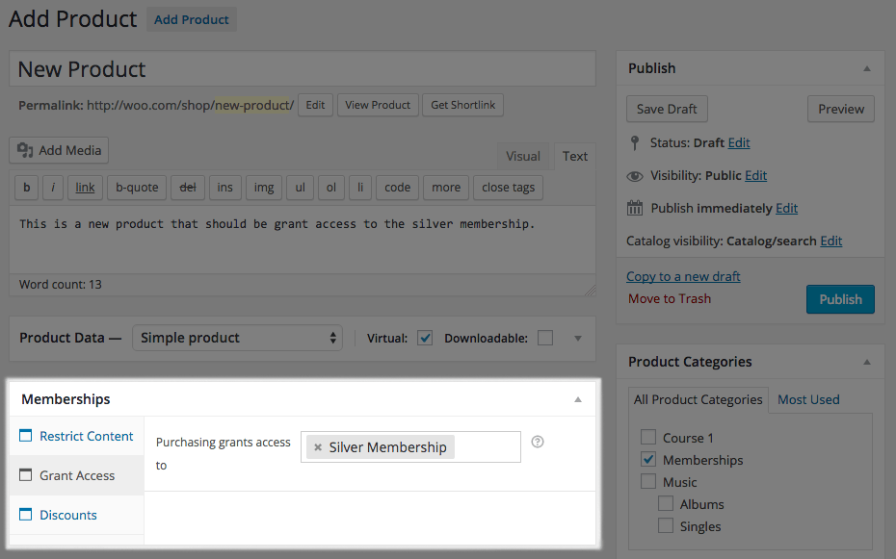Toggle the Virtual checkbox
The width and height of the screenshot is (896, 559).
[x=425, y=338]
